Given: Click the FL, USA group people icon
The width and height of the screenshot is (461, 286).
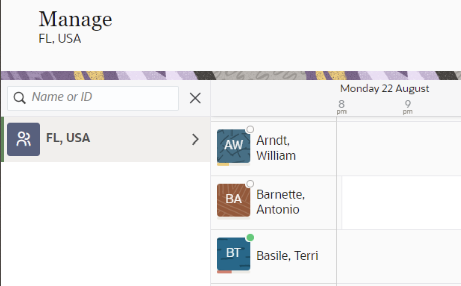Looking at the screenshot, I should [23, 139].
